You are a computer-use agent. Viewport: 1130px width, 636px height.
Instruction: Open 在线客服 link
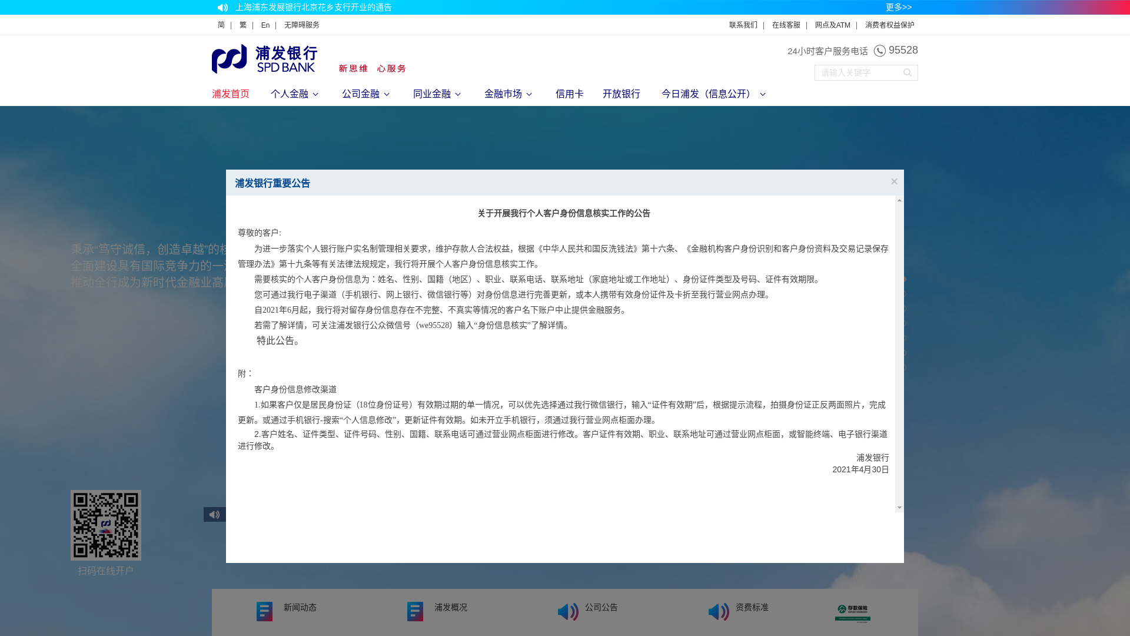(786, 25)
